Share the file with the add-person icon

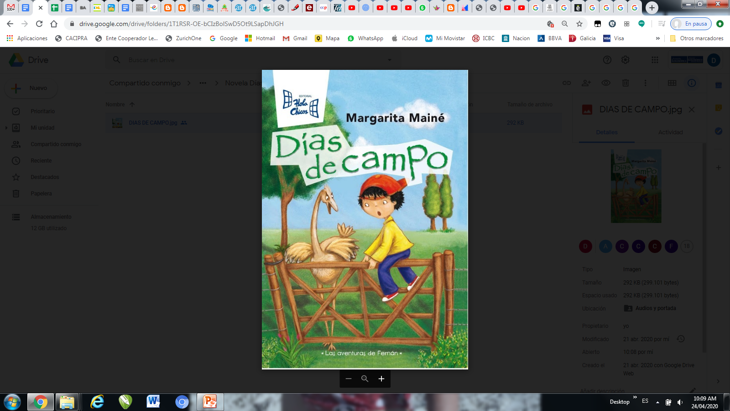(x=586, y=83)
